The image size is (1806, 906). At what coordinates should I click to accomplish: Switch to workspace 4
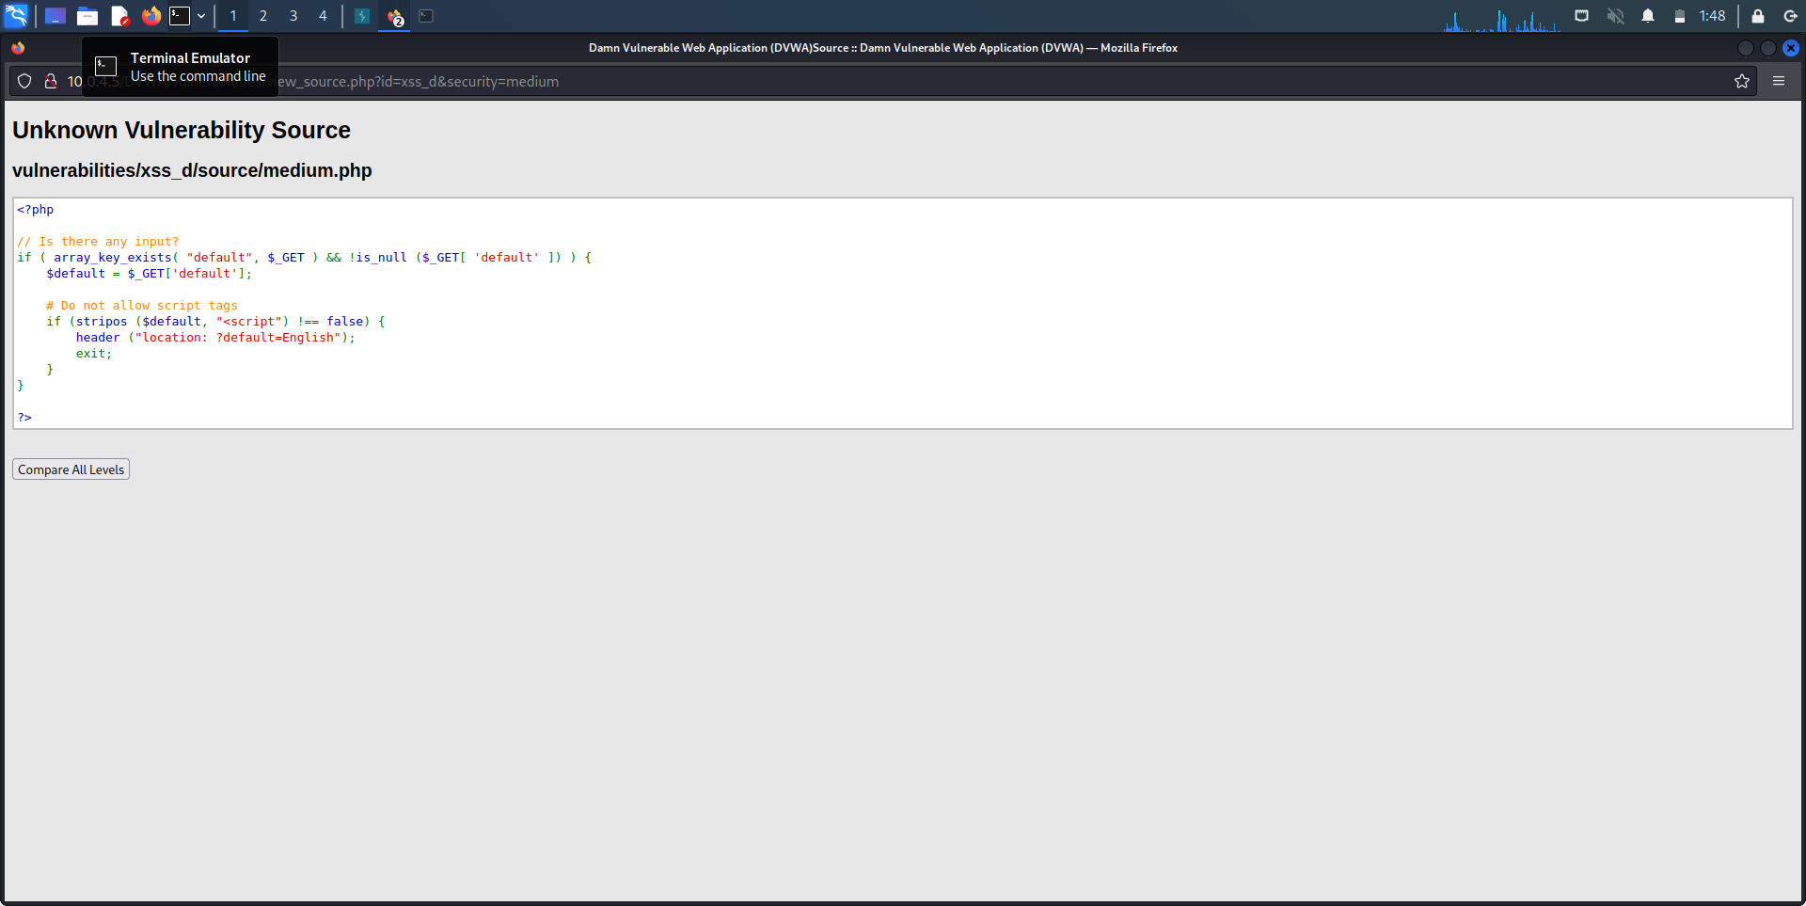click(323, 16)
